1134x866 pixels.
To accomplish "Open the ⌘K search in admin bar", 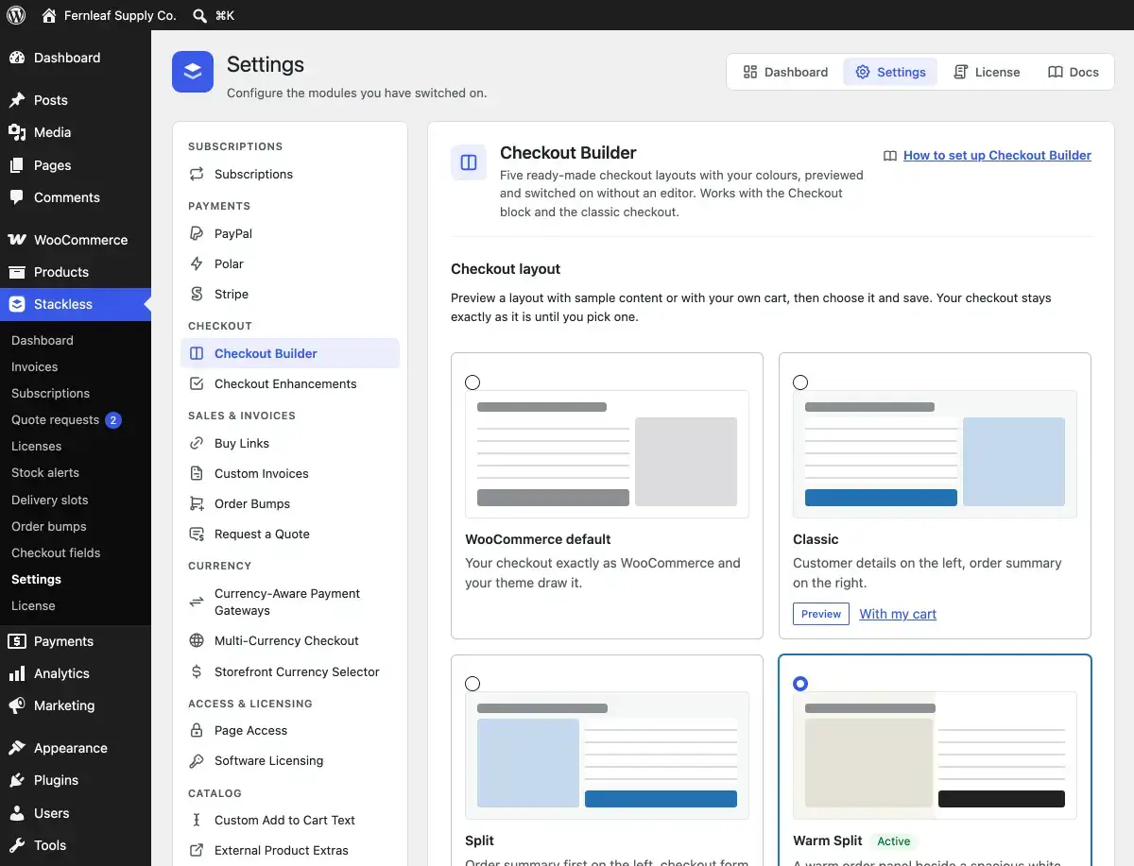I will 214,15.
